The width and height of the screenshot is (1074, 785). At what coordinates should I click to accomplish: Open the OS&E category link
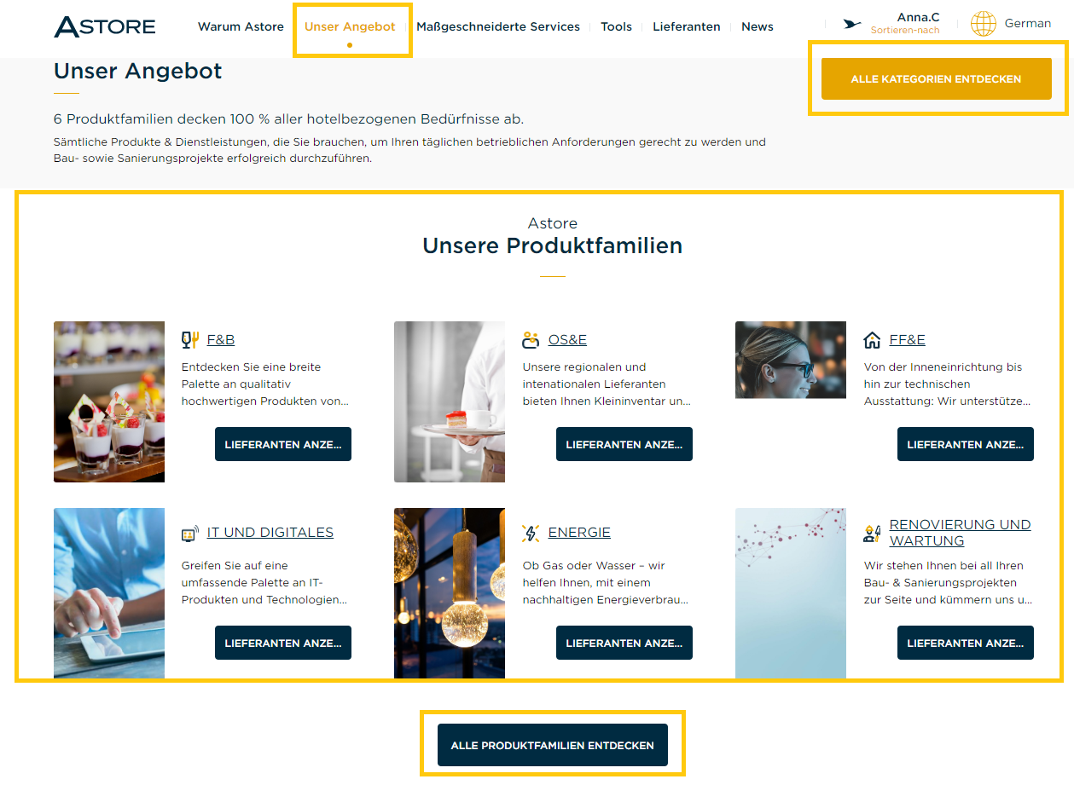(567, 340)
